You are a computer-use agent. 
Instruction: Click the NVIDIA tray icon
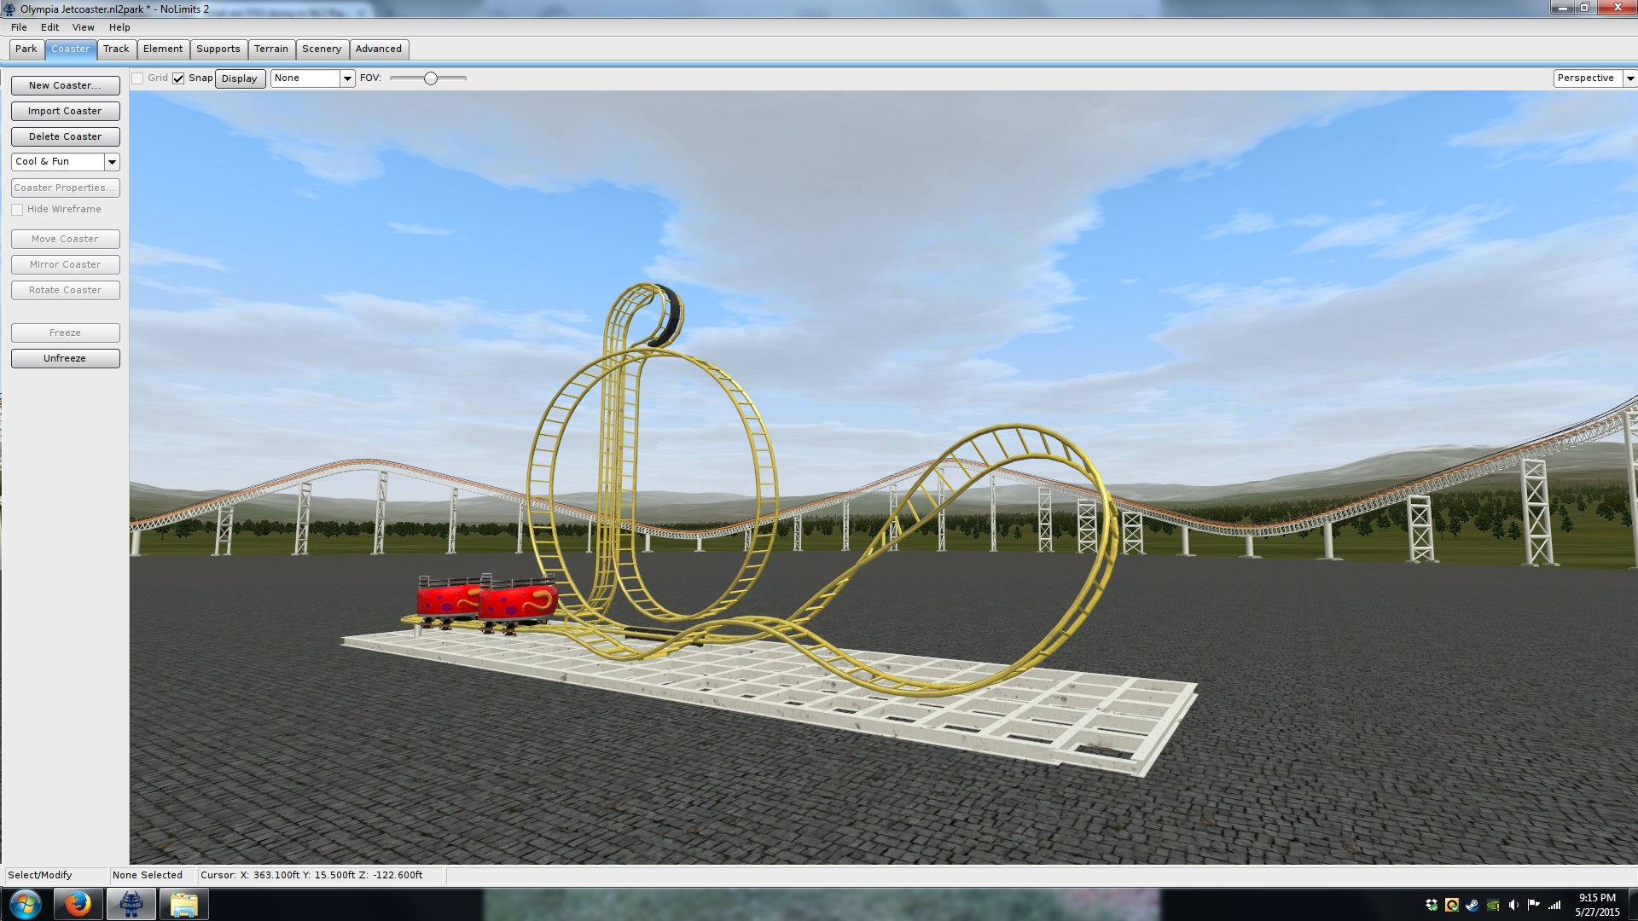point(1493,905)
